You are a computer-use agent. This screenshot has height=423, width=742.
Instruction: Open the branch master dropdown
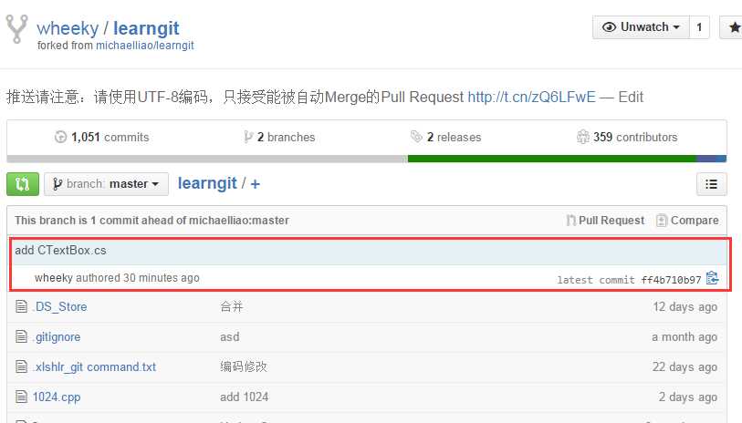(x=106, y=184)
